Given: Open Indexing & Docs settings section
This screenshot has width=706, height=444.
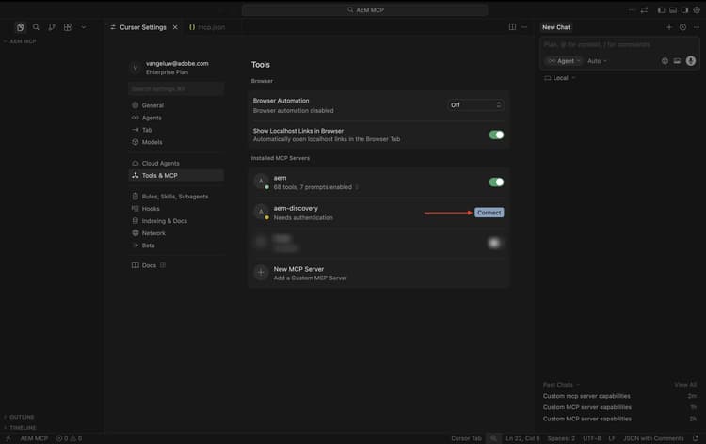Looking at the screenshot, I should point(176,221).
